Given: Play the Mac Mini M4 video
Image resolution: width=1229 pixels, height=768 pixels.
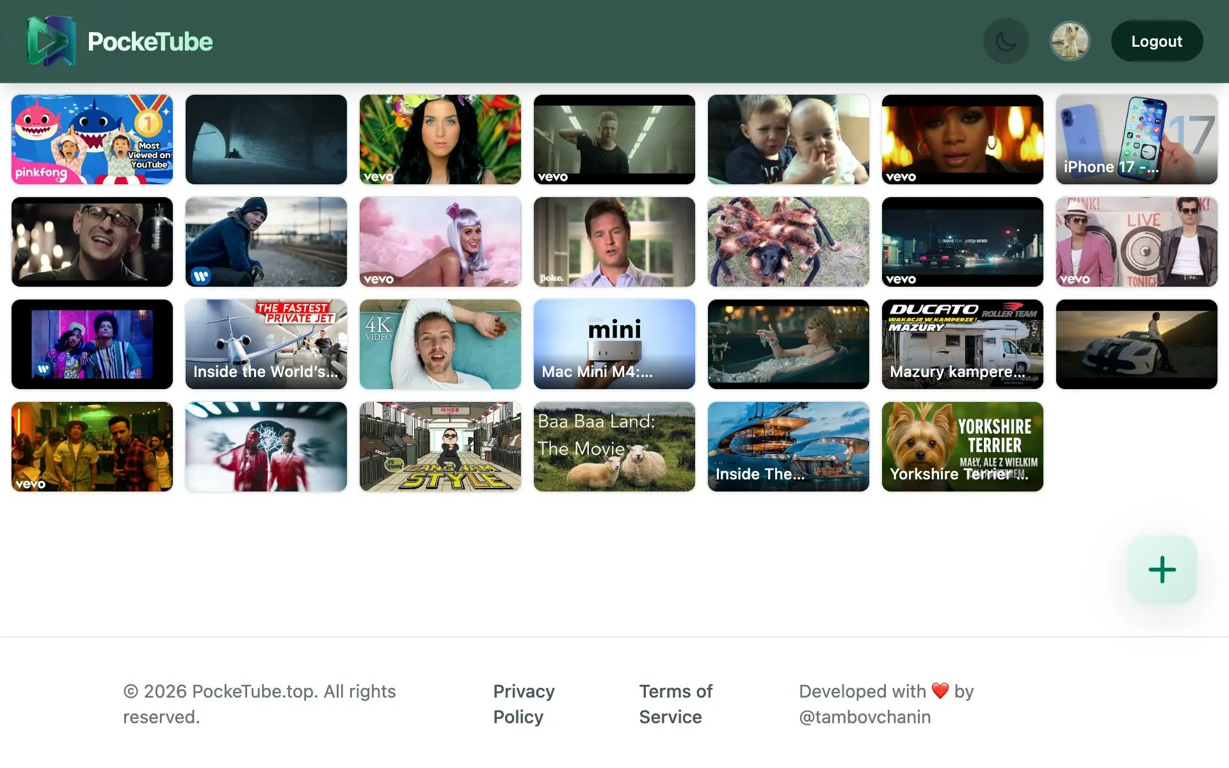Looking at the screenshot, I should point(614,344).
